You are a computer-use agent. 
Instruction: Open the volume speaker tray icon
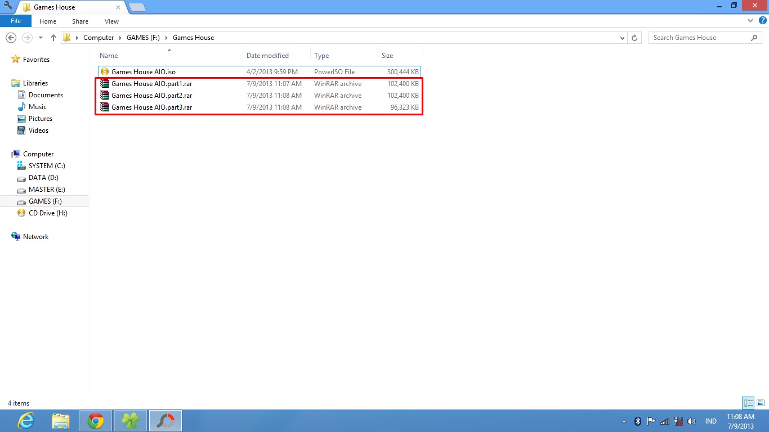(x=691, y=421)
